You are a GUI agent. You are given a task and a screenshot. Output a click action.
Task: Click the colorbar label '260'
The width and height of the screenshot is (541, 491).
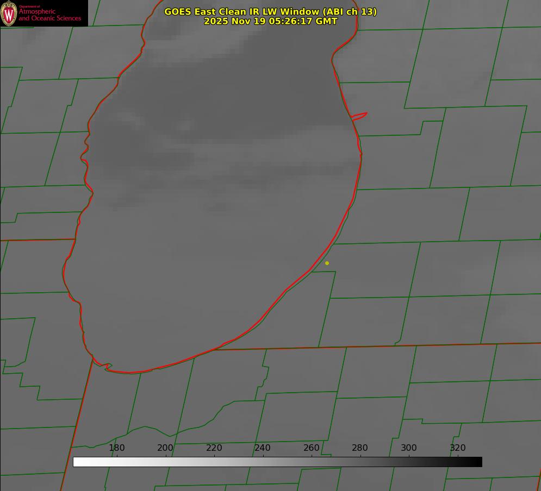(x=312, y=448)
